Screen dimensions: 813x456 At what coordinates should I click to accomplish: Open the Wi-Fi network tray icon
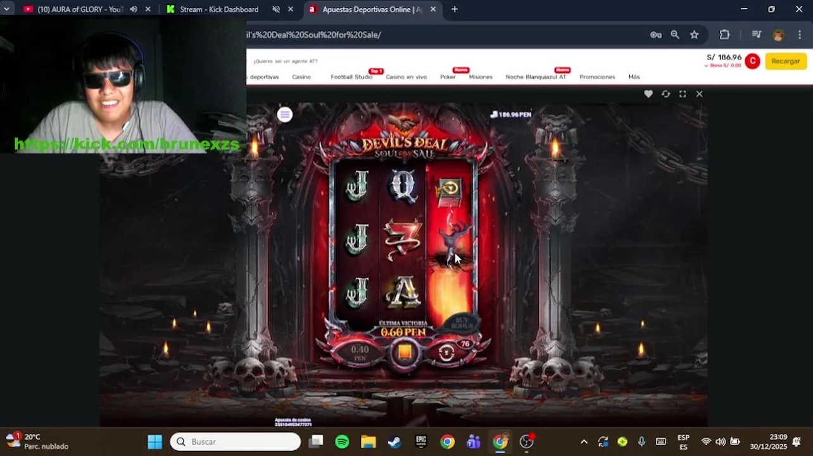pyautogui.click(x=706, y=441)
